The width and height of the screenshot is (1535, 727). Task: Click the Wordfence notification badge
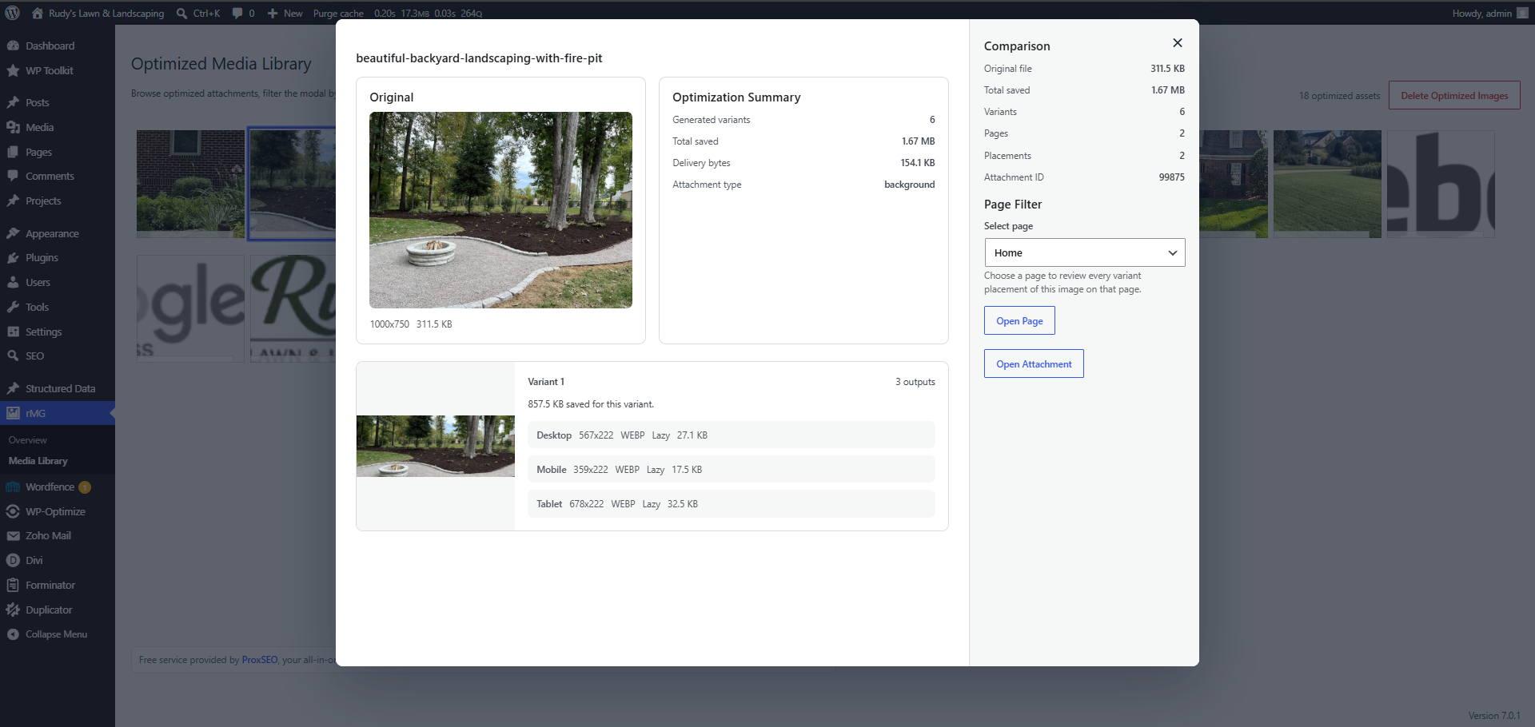85,487
